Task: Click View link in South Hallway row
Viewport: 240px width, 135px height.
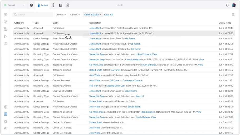Action: [153, 117]
